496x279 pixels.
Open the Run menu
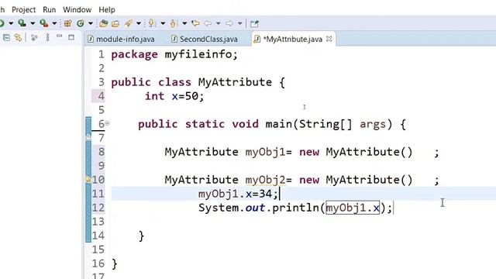pos(50,10)
